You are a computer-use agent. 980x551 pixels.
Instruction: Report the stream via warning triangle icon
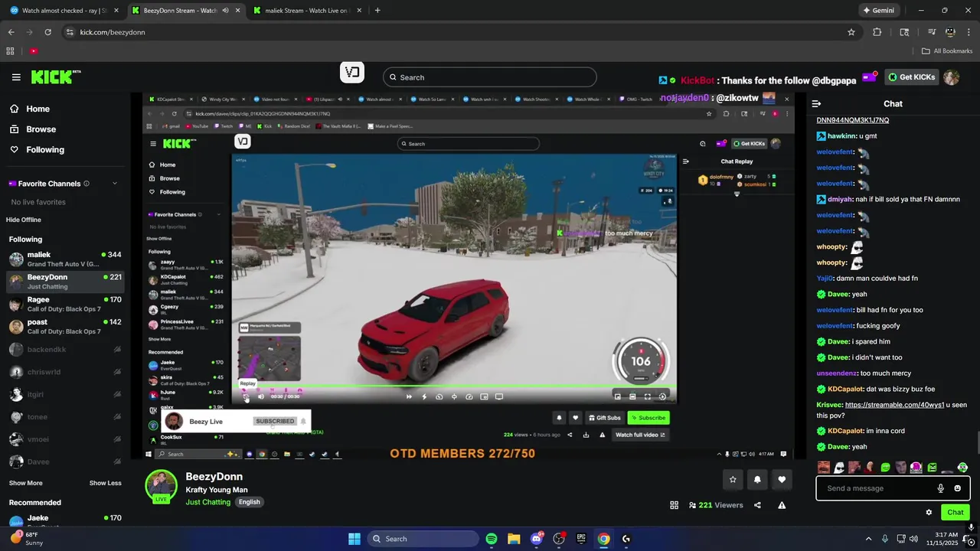tap(782, 505)
